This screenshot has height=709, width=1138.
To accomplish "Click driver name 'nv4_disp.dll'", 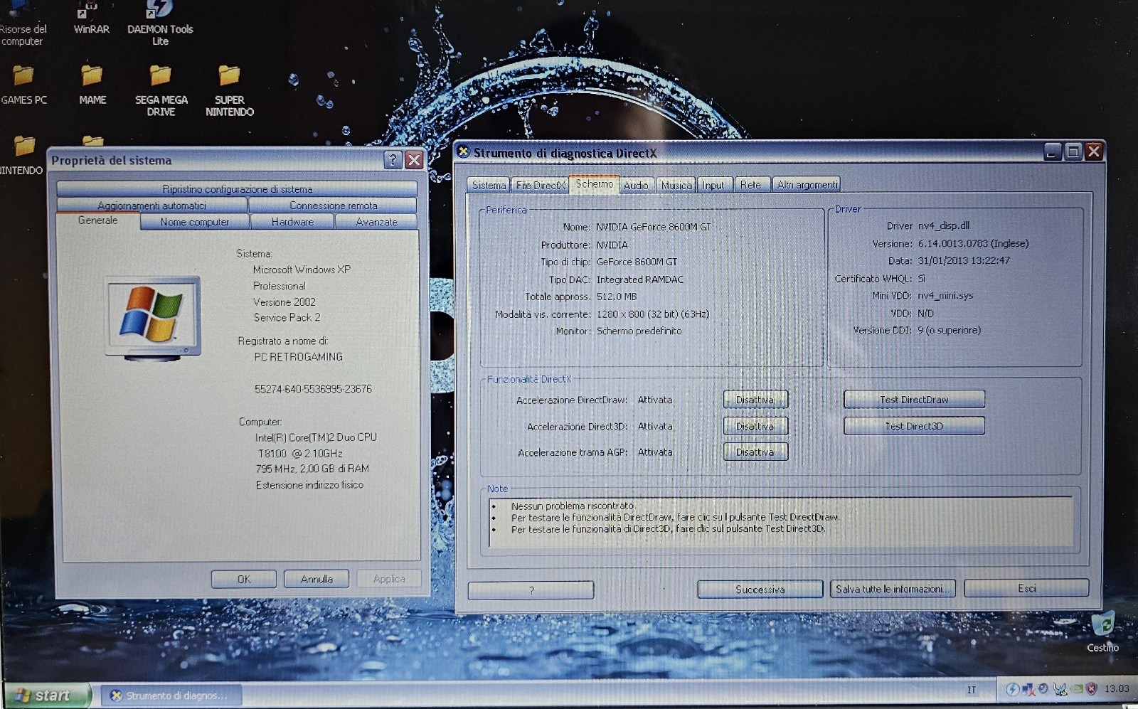I will coord(943,225).
